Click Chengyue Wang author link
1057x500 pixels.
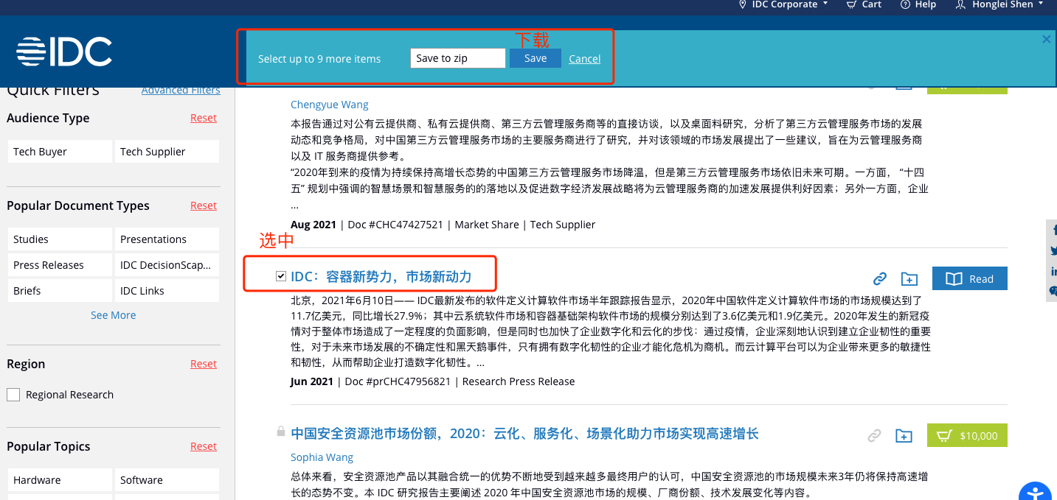[329, 104]
